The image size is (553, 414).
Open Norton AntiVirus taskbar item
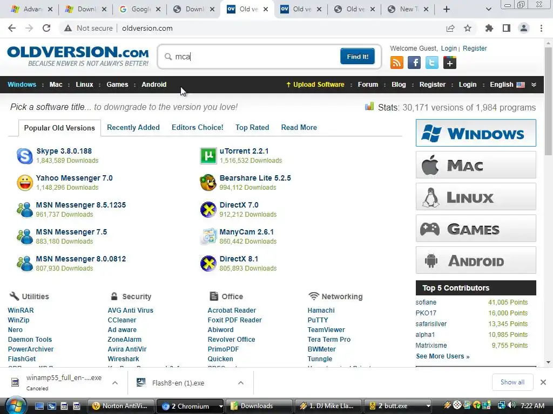point(120,406)
